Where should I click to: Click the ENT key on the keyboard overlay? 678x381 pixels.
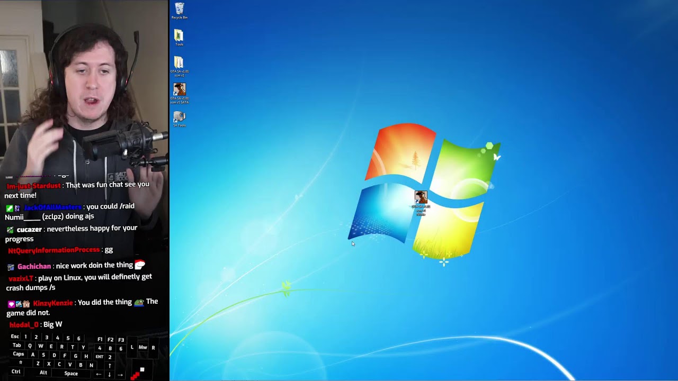(99, 357)
